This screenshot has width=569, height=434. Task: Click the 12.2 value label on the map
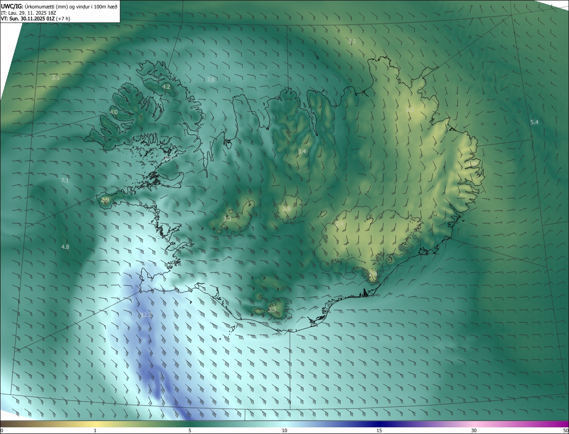coord(147,315)
